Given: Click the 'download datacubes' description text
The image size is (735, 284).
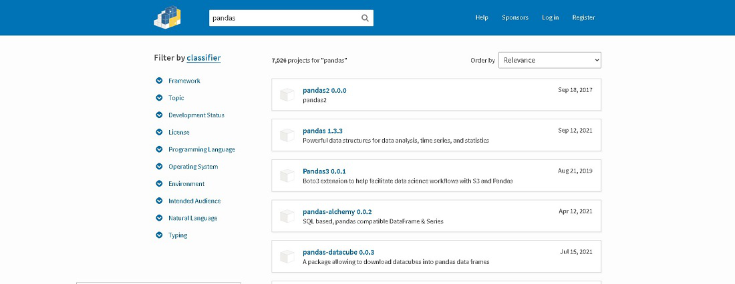Looking at the screenshot, I should [396, 262].
